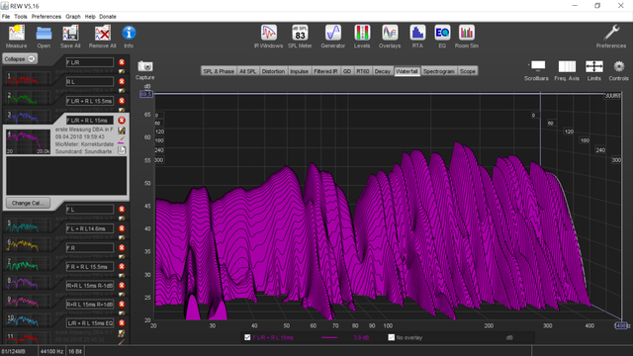Edit notes icon of selected measurement 4

(x=122, y=131)
